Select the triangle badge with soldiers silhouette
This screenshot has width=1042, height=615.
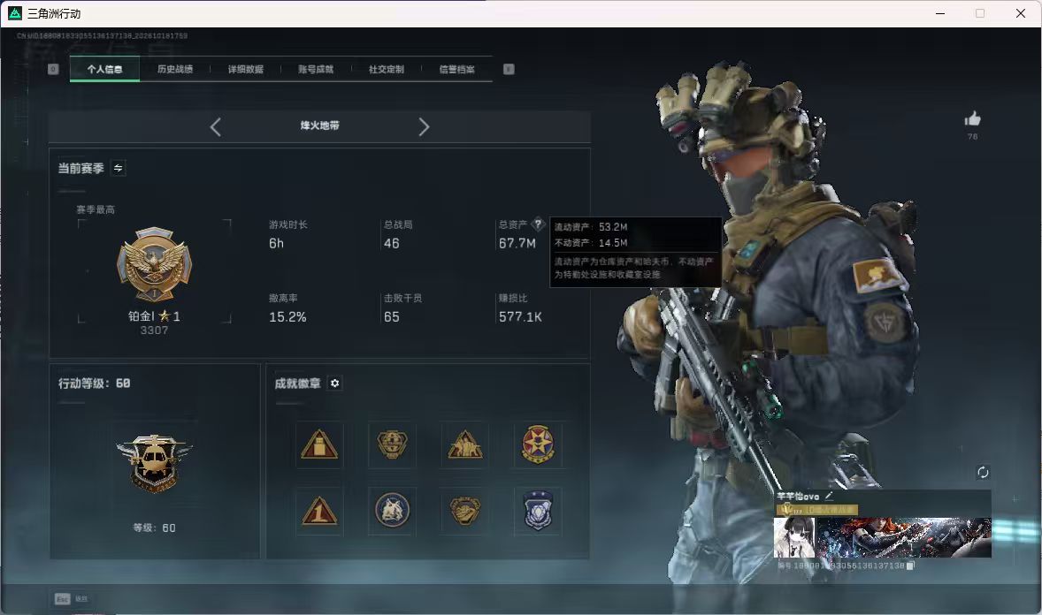click(x=465, y=444)
